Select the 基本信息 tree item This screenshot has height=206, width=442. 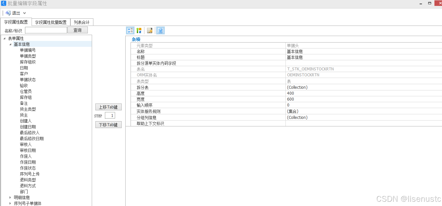click(x=22, y=44)
